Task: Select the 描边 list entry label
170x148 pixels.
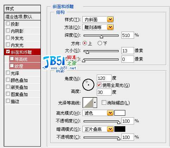Action: click(x=15, y=102)
